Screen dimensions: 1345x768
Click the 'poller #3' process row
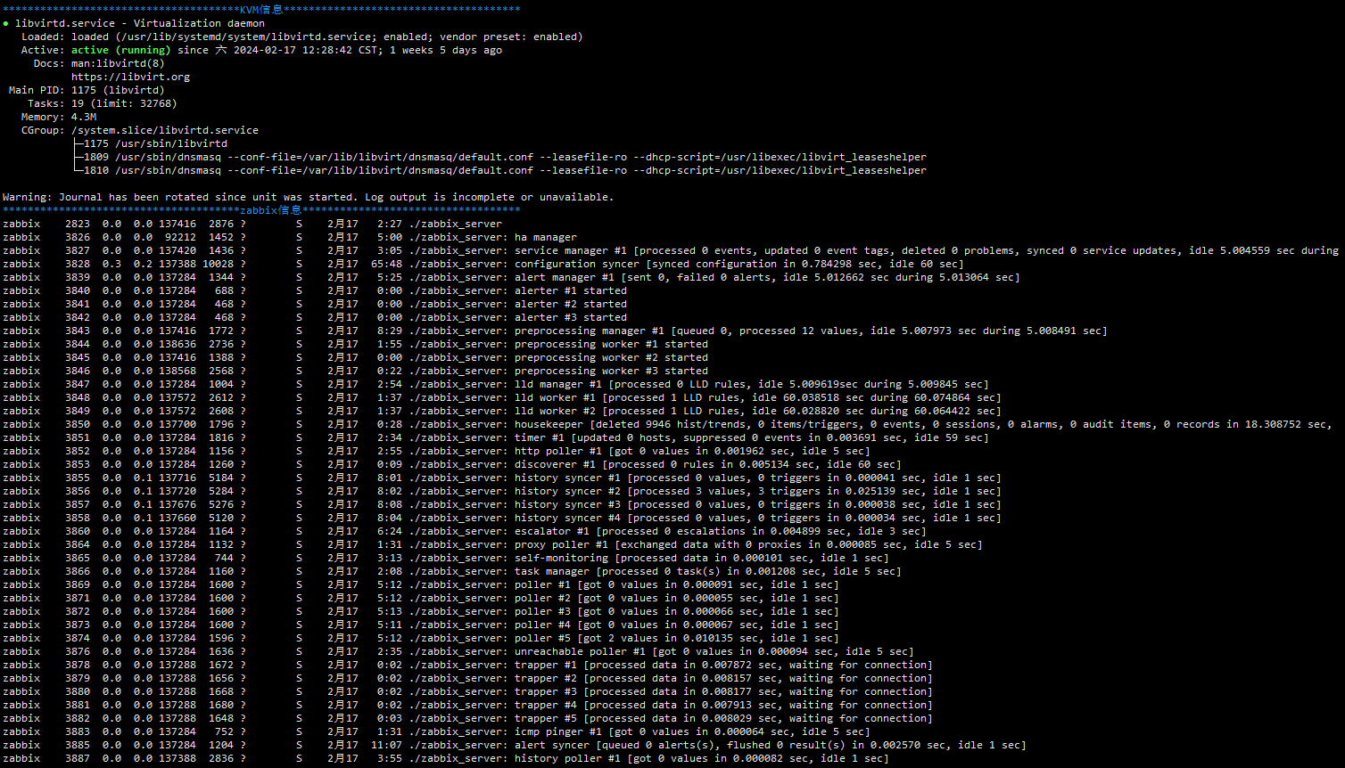421,611
